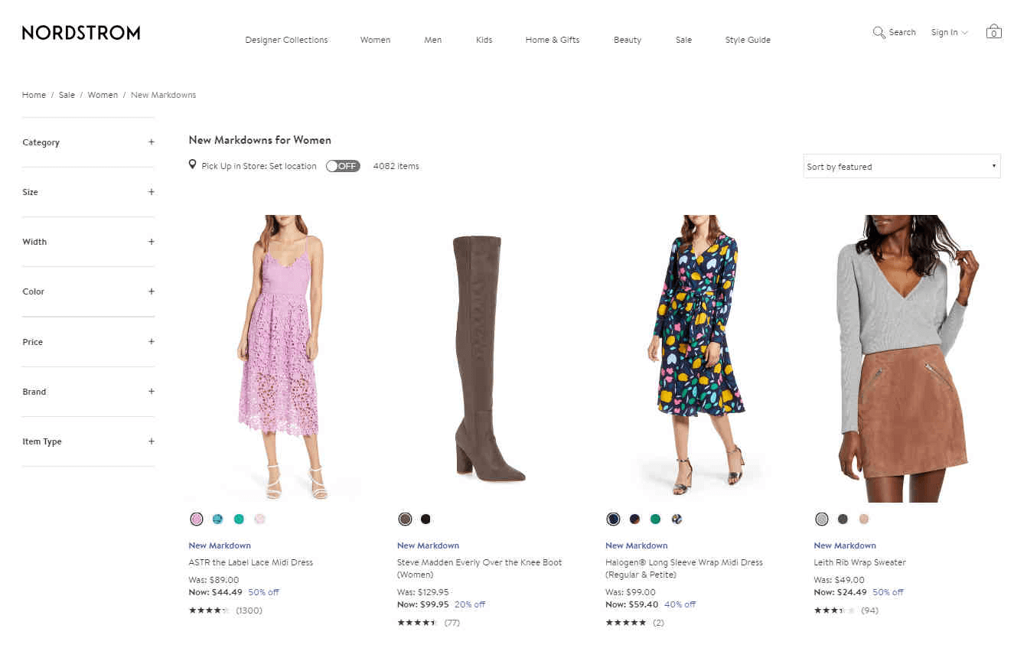Select teal green swatch for ASTR lace dress
The image size is (1027, 661).
pyautogui.click(x=239, y=519)
